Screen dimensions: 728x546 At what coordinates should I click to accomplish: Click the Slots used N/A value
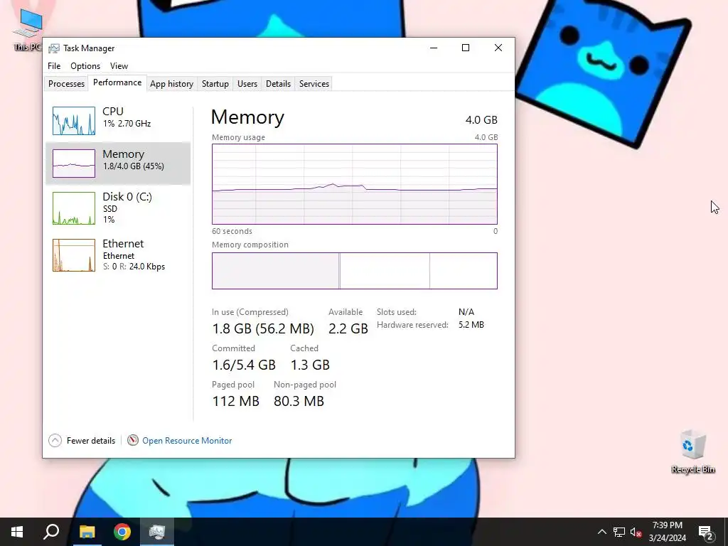(x=466, y=312)
